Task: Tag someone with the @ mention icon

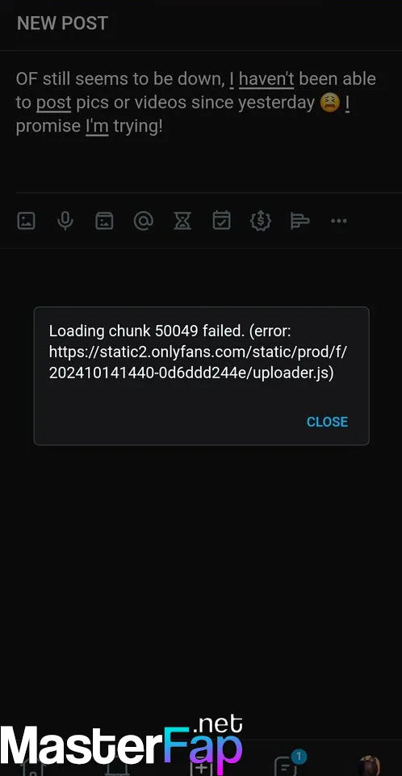Action: pyautogui.click(x=144, y=221)
